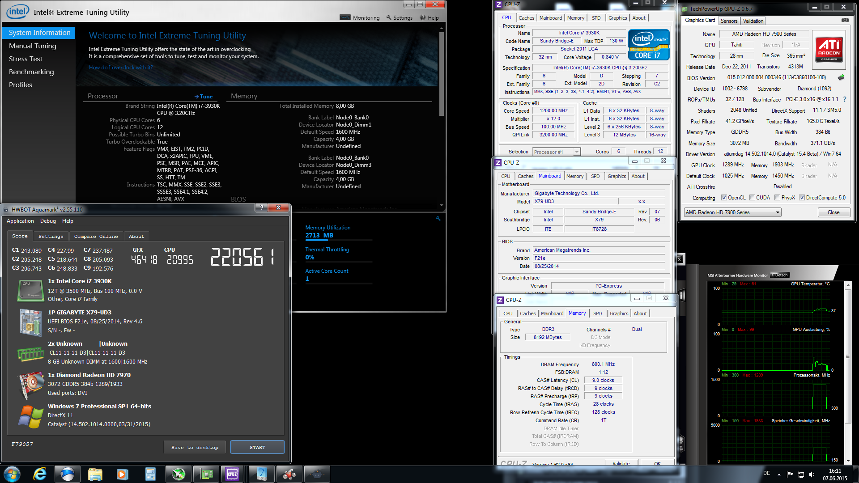Click the graphics card icon in Aquamark

pos(30,386)
